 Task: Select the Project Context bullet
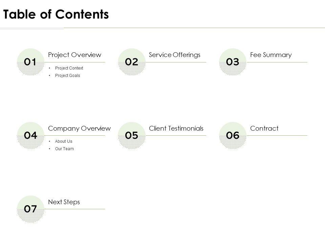(x=69, y=68)
